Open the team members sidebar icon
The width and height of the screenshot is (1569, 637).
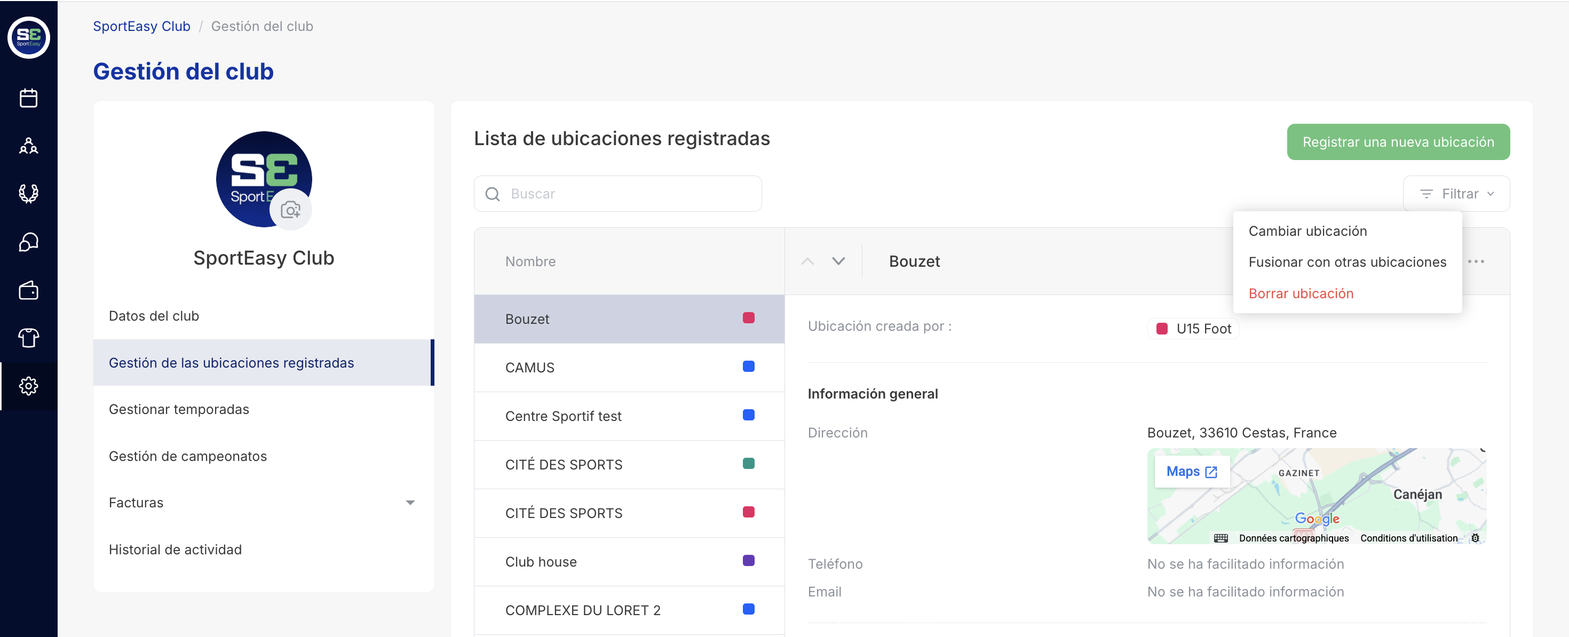[x=28, y=146]
